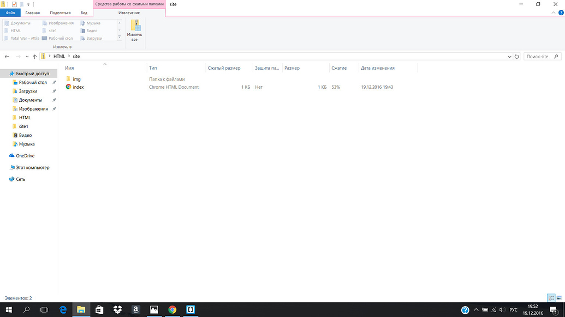Open Explorer help question mark icon
565x317 pixels.
561,13
